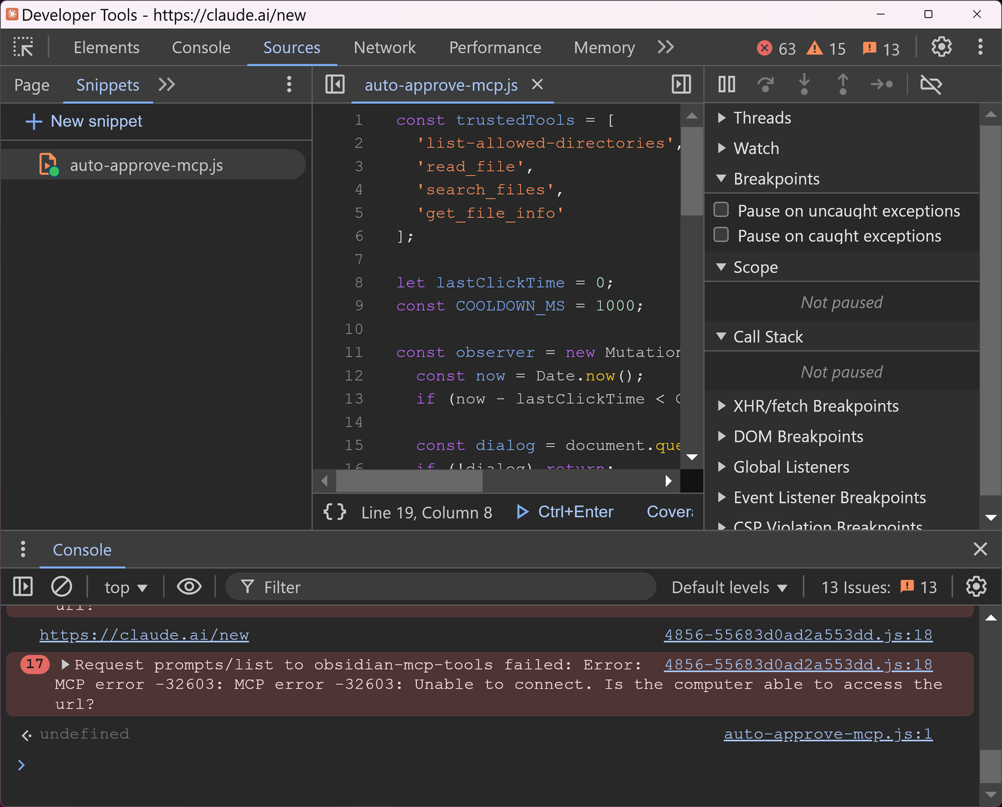Viewport: 1002px width, 807px height.
Task: Open the navigator pane three-dot menu
Action: [x=289, y=84]
